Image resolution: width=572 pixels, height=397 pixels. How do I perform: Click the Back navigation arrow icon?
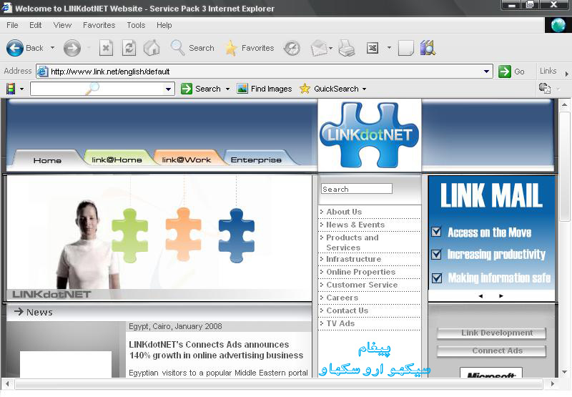coord(15,48)
